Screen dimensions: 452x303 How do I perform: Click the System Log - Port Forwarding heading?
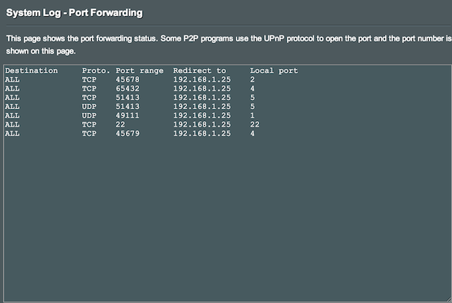74,13
